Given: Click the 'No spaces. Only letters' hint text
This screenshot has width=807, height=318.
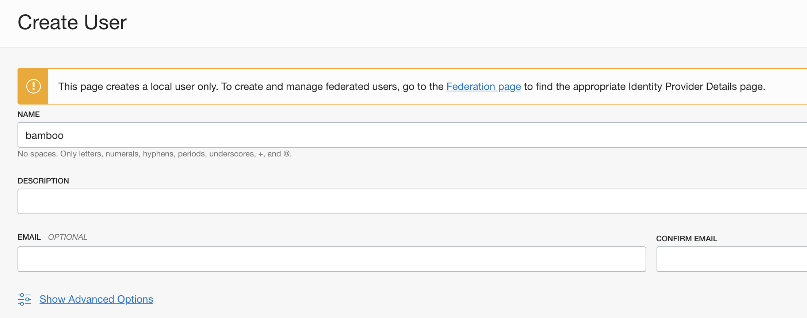Looking at the screenshot, I should (154, 154).
